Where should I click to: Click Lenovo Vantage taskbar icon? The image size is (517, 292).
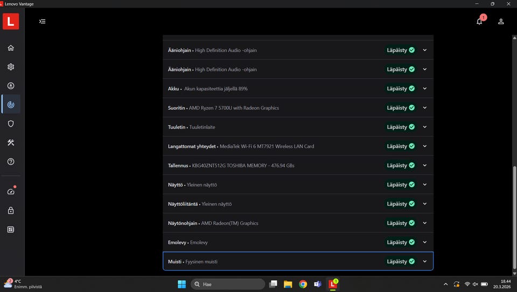coord(333,284)
